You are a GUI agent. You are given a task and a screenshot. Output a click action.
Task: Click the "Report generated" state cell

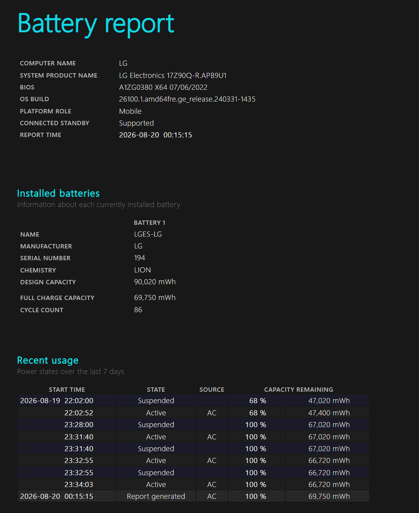(156, 497)
